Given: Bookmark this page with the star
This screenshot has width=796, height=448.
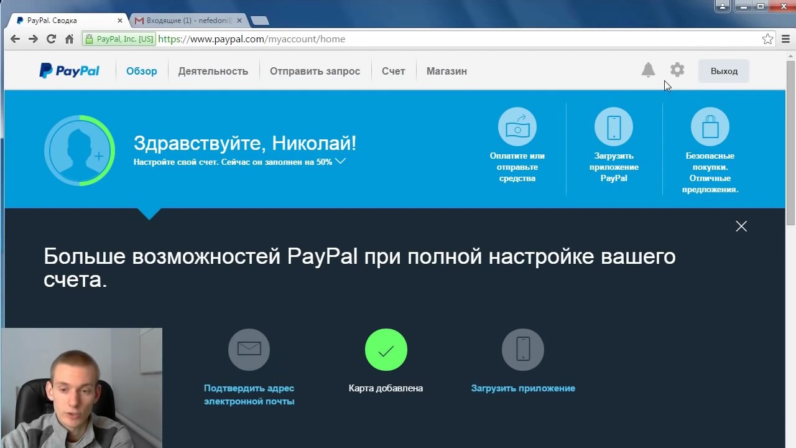Looking at the screenshot, I should (x=768, y=39).
